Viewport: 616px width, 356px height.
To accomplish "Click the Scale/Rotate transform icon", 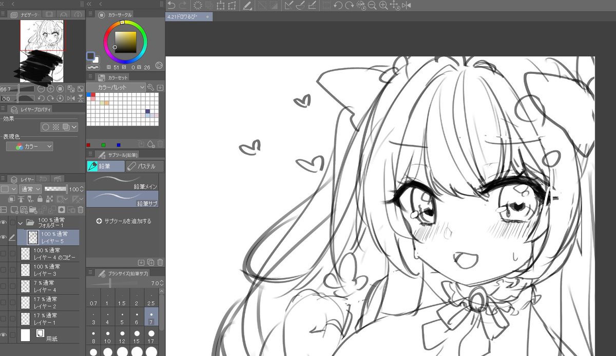I will coord(220,5).
